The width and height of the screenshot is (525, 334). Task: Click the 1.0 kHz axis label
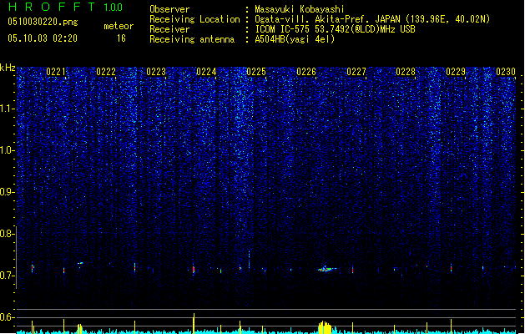7,150
